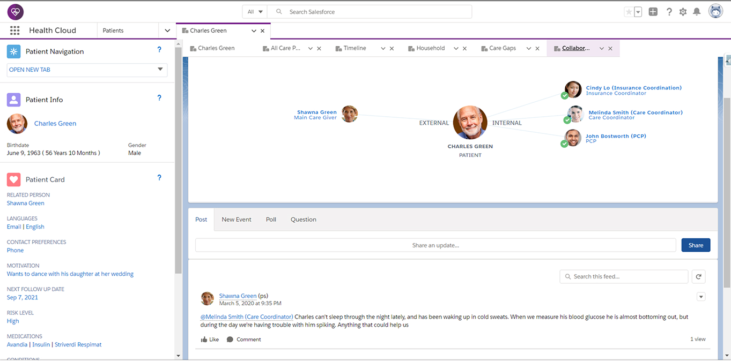Click the left panel vertical scrollbar
731x362 pixels.
pos(178,161)
